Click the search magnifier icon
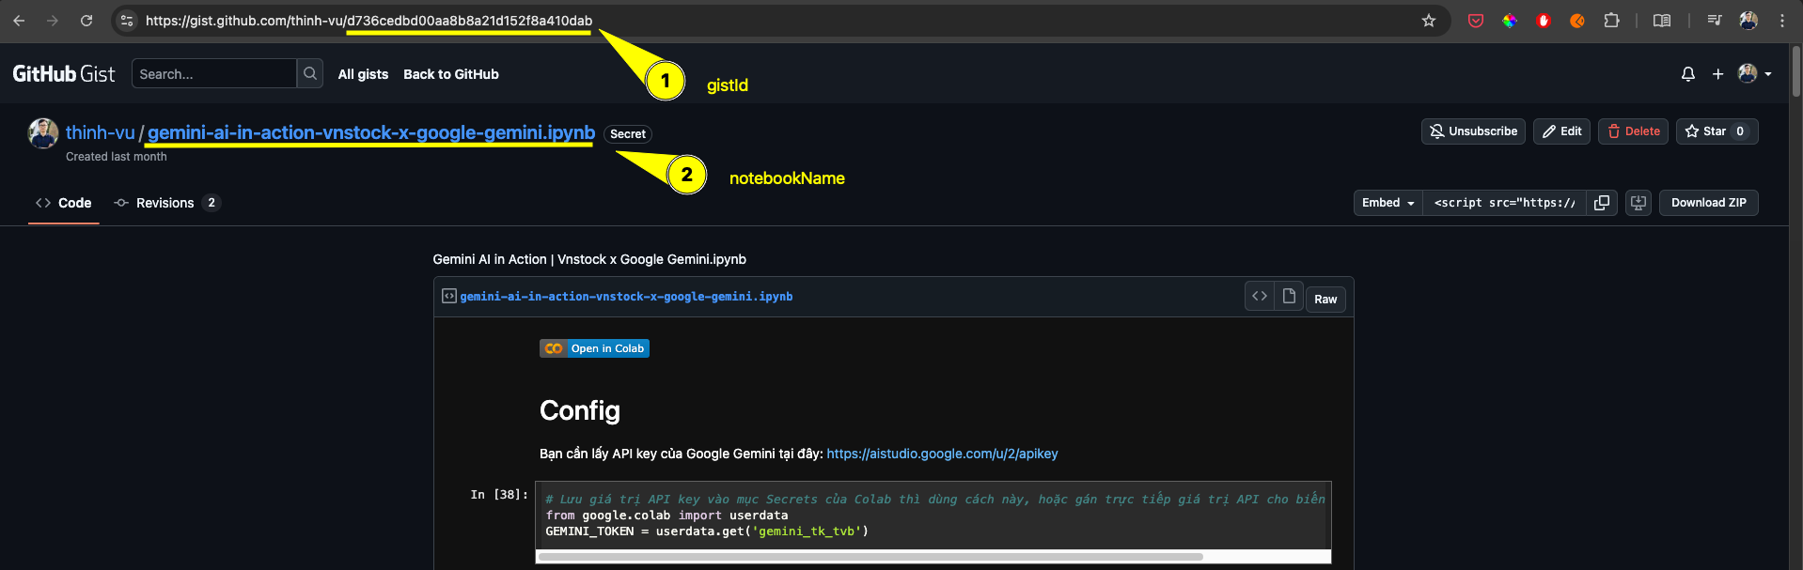The height and width of the screenshot is (570, 1803). pos(310,74)
